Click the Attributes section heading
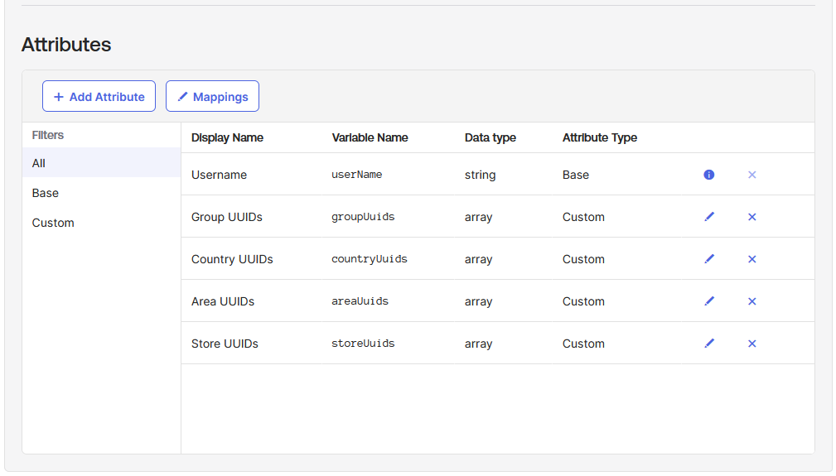The image size is (836, 476). pyautogui.click(x=66, y=44)
